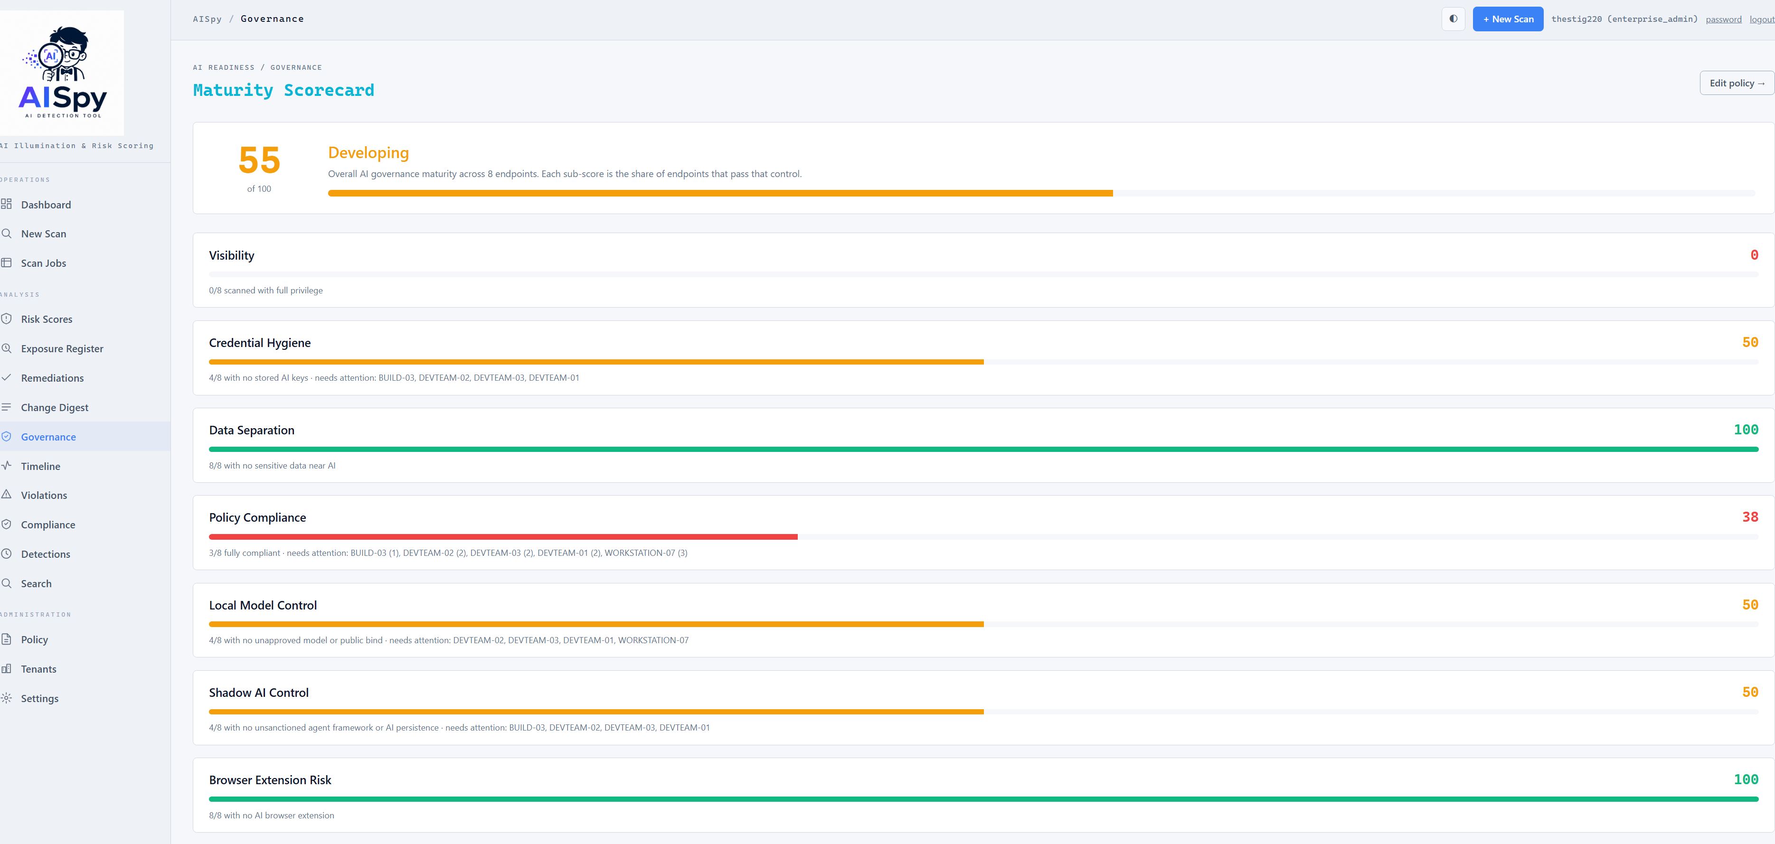Click the New Scan magnifier icon in sidebar
Viewport: 1775px width, 844px height.
[x=6, y=234]
